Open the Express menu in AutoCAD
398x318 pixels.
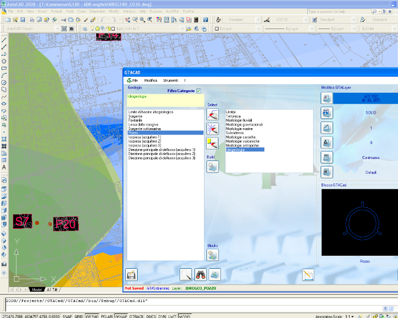(x=156, y=11)
